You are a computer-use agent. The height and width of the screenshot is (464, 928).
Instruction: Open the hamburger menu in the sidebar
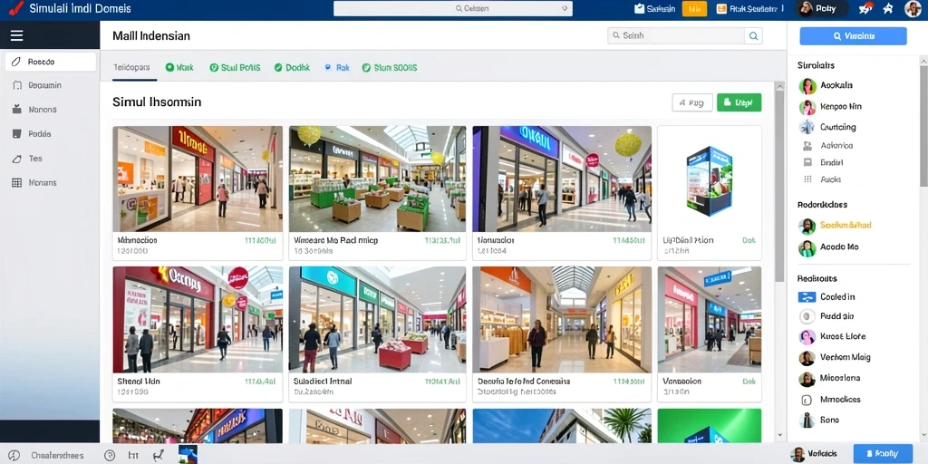[x=16, y=35]
